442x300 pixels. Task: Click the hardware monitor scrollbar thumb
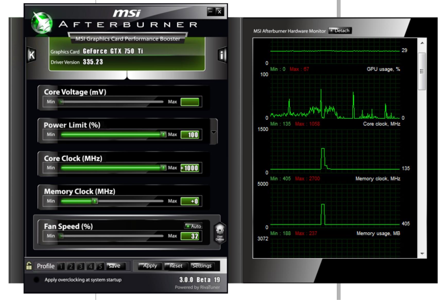(x=422, y=71)
